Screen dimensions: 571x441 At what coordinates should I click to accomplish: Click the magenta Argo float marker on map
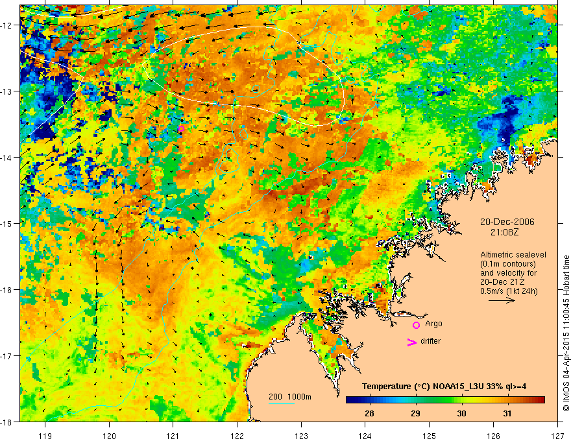tap(181, 129)
